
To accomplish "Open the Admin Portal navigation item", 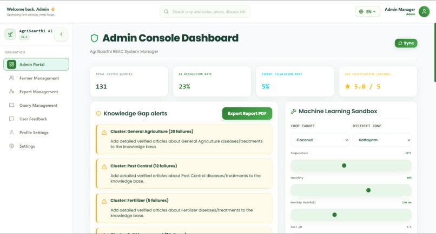I will click(x=36, y=64).
